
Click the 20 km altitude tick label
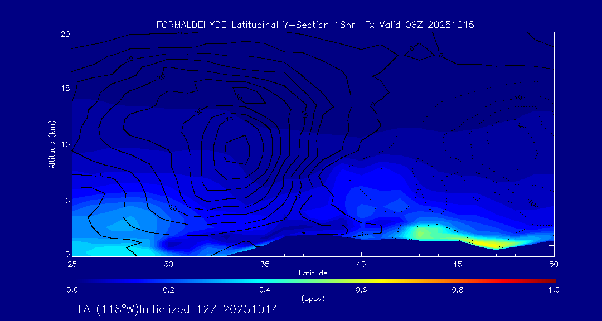(65, 33)
